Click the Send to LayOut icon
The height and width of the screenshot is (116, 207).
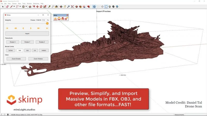click(x=84, y=7)
